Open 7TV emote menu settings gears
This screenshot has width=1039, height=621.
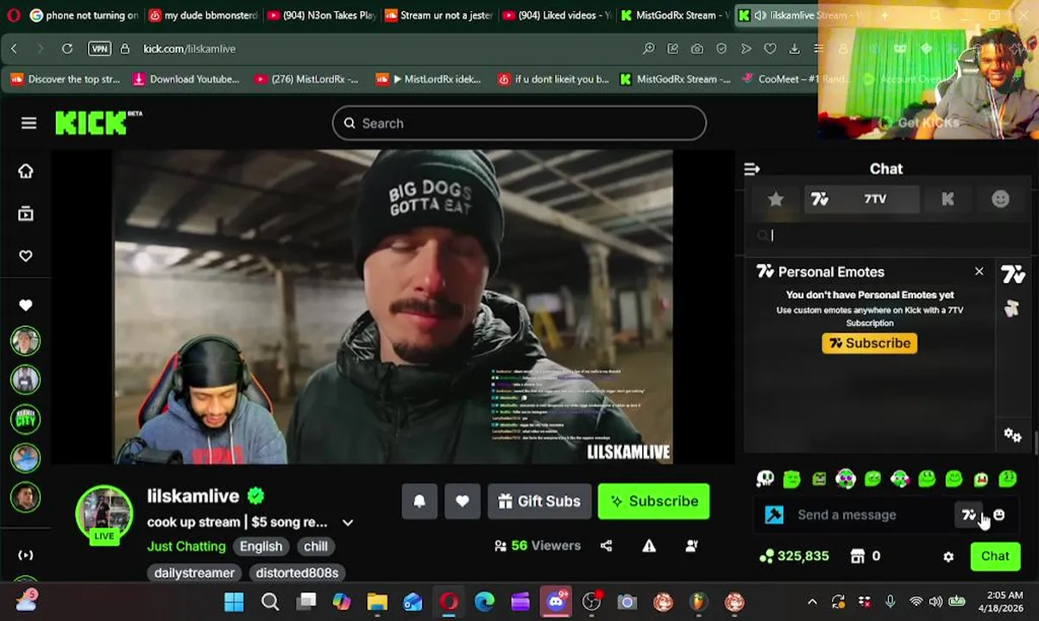(x=1012, y=435)
